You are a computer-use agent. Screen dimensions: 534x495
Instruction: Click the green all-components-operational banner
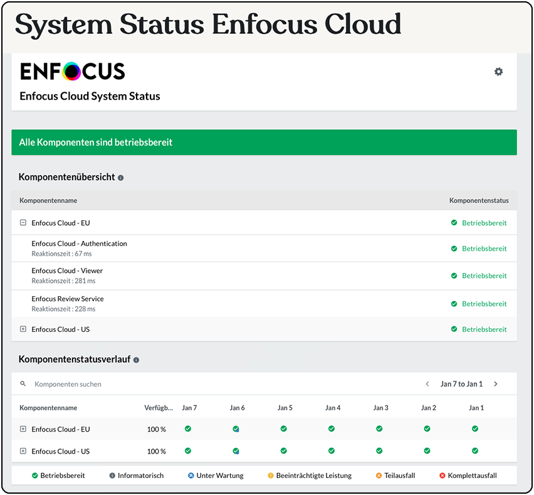click(264, 142)
